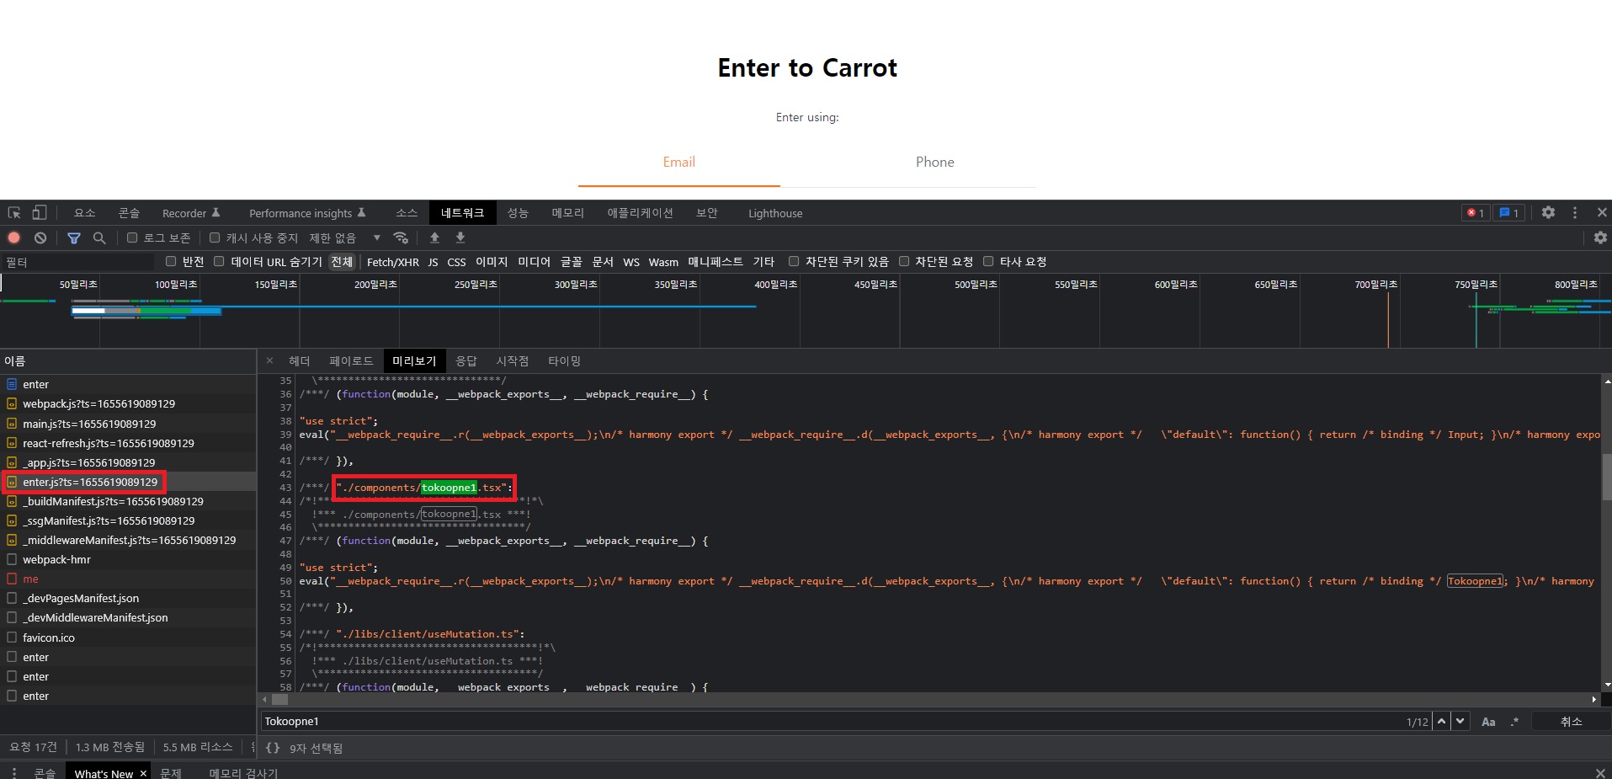Open the three-dot DevTools menu
This screenshot has width=1612, height=779.
pos(1574,212)
